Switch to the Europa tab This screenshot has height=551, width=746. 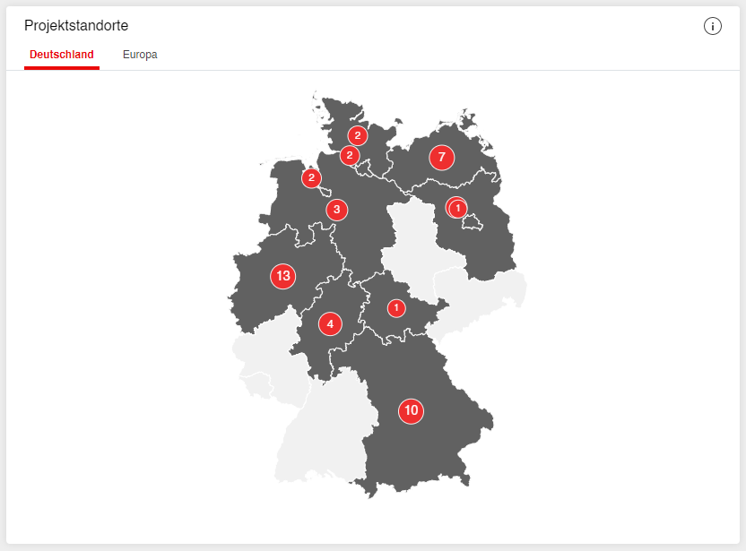click(140, 55)
